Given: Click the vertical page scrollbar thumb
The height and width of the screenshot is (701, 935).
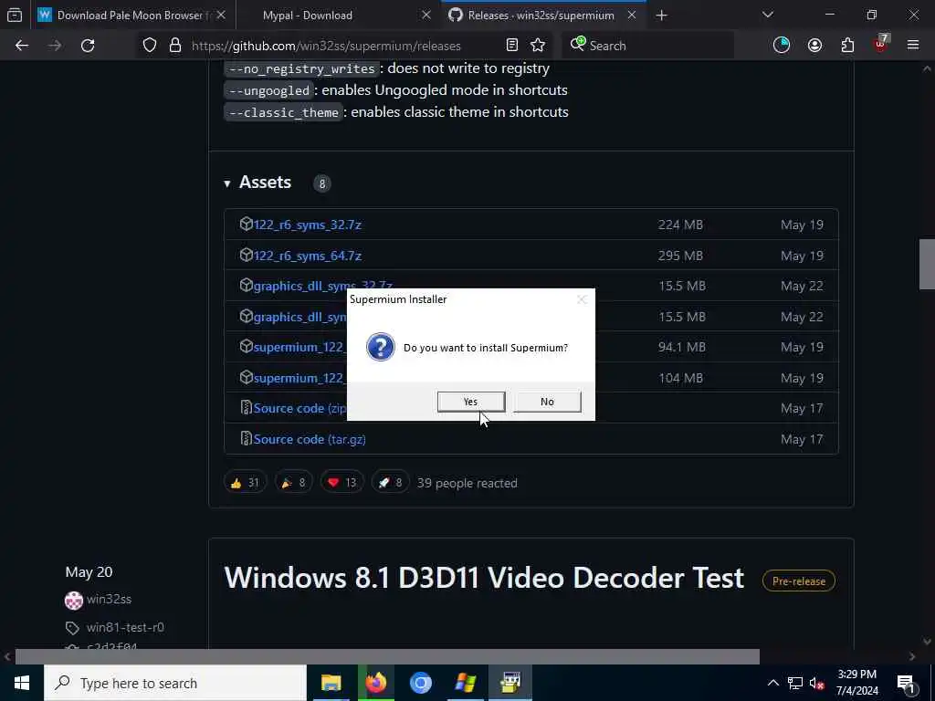Looking at the screenshot, I should (x=927, y=264).
